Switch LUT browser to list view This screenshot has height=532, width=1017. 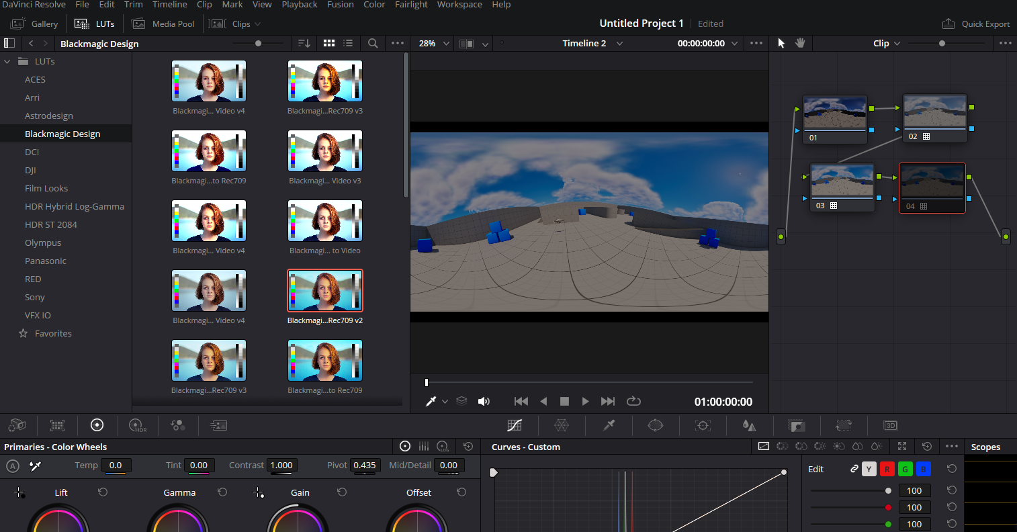[x=348, y=43]
